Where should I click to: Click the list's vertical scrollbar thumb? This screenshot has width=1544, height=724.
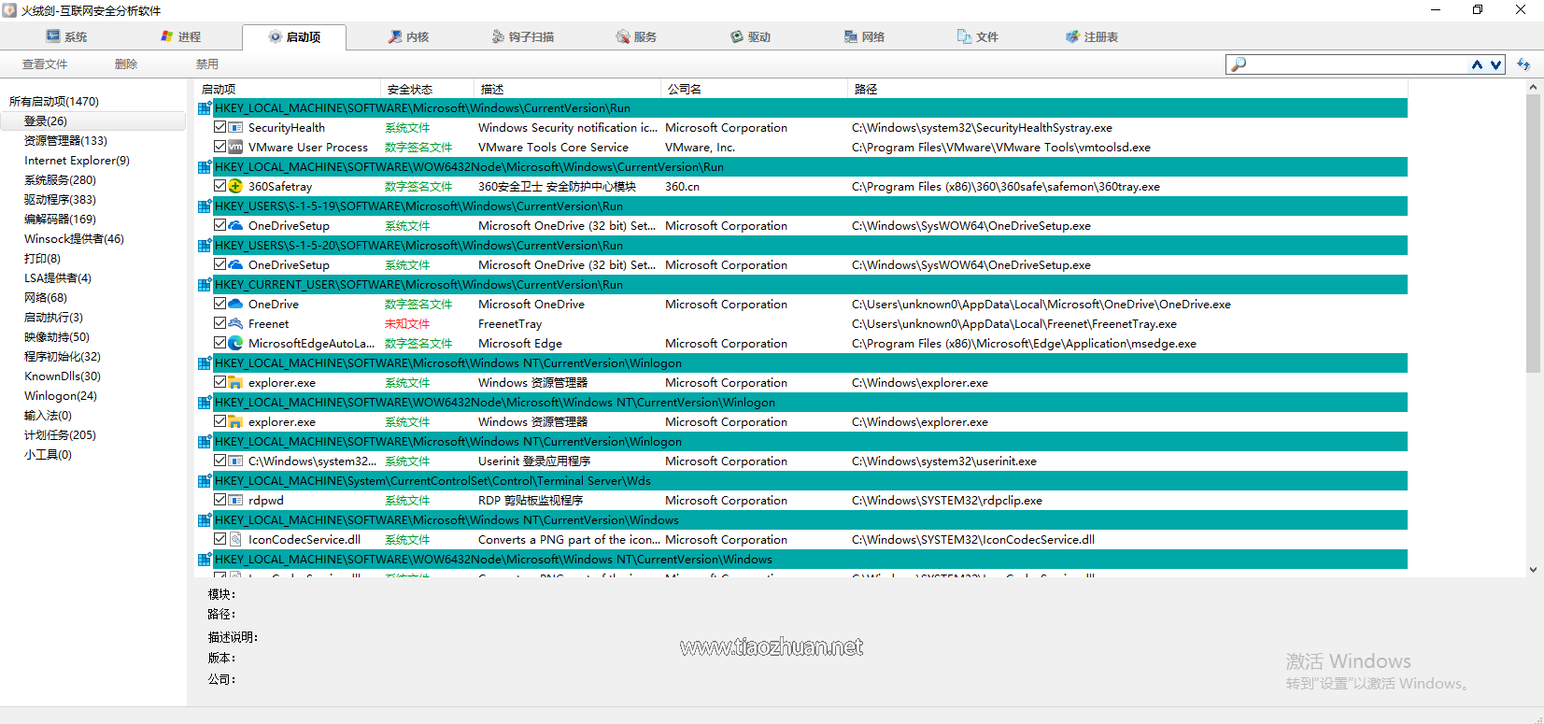(1533, 234)
